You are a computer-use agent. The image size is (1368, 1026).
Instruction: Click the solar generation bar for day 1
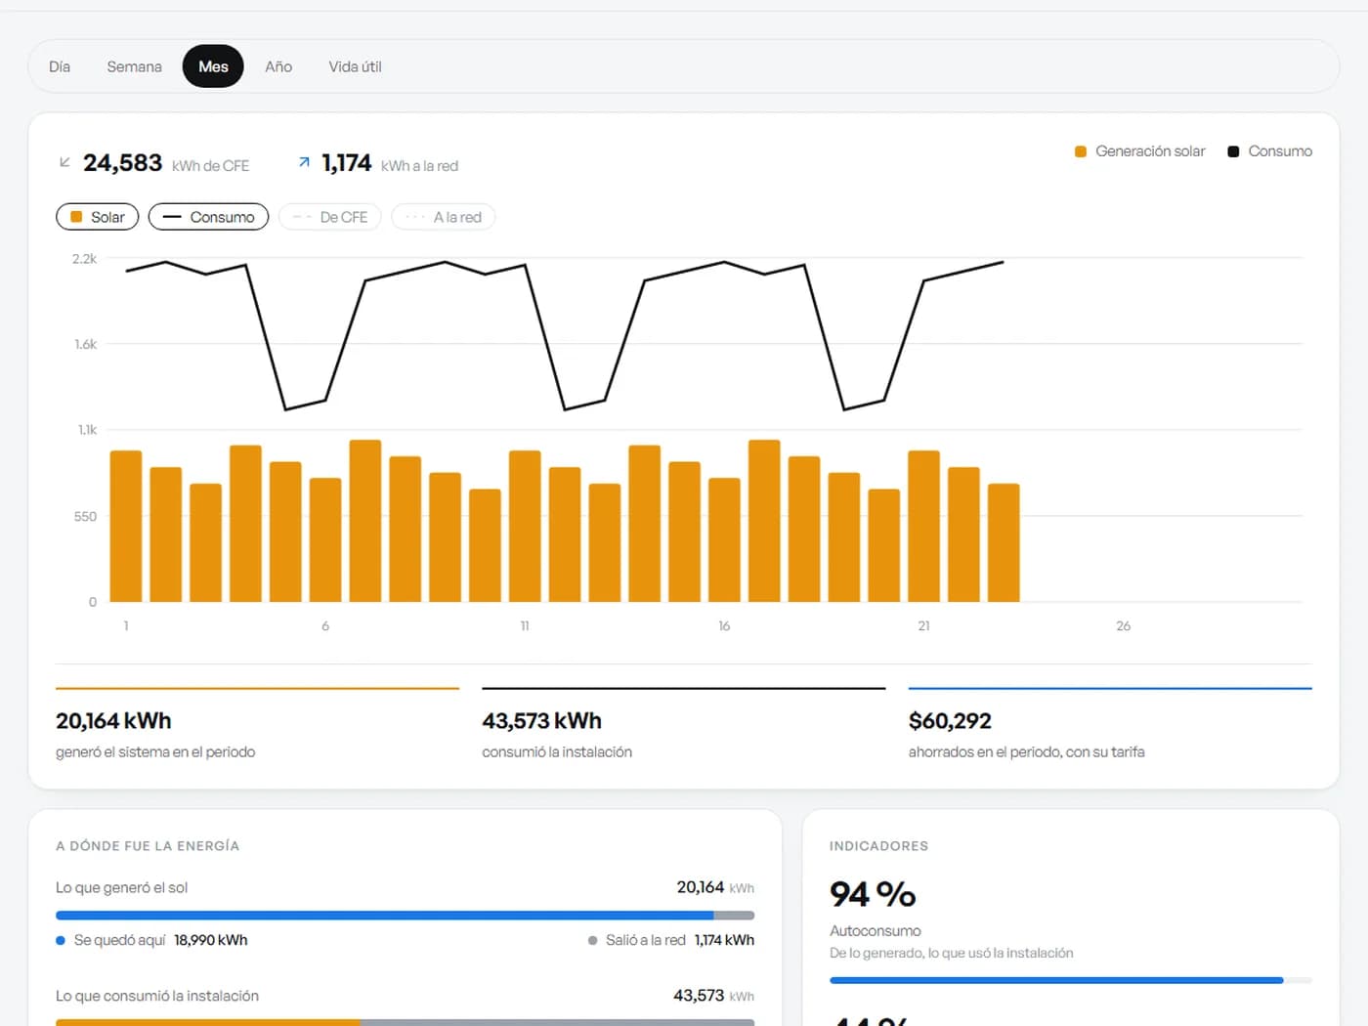tap(126, 526)
